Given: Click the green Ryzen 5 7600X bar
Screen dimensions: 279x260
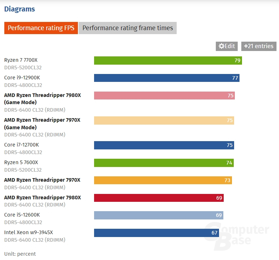Looking at the screenshot, I should click(163, 163).
